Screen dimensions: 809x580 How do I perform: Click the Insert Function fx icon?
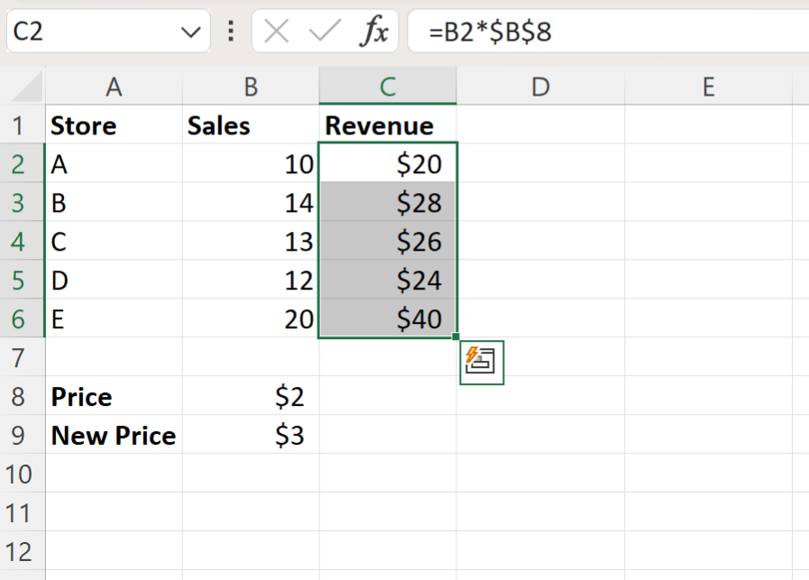coord(374,32)
